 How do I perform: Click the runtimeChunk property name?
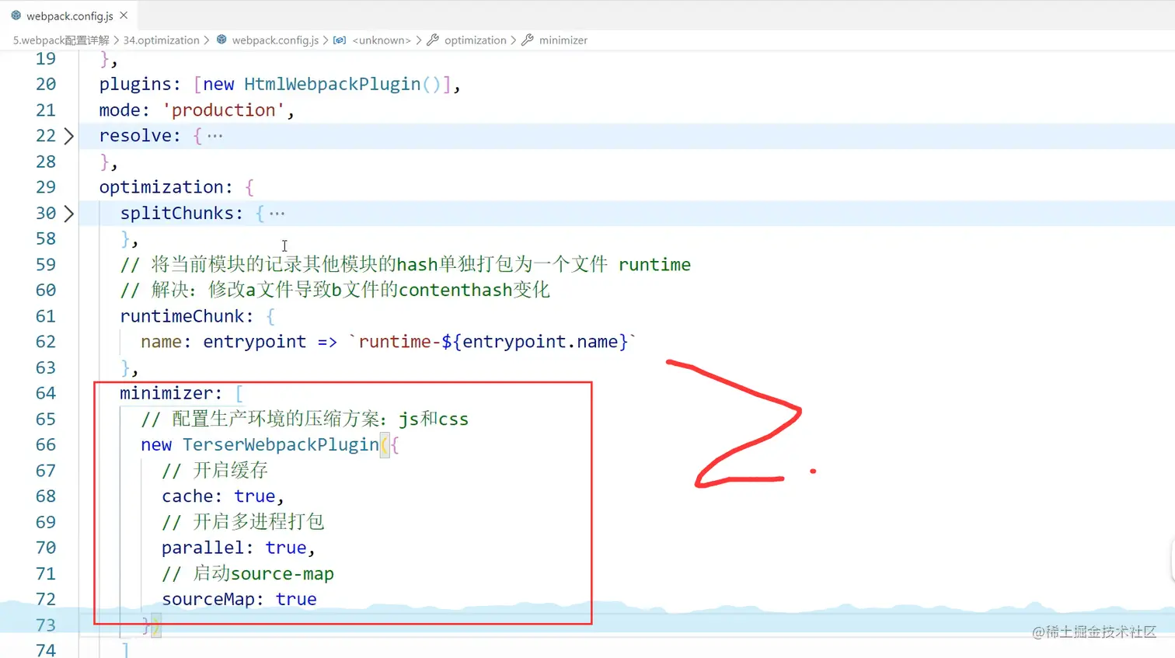pyautogui.click(x=182, y=316)
